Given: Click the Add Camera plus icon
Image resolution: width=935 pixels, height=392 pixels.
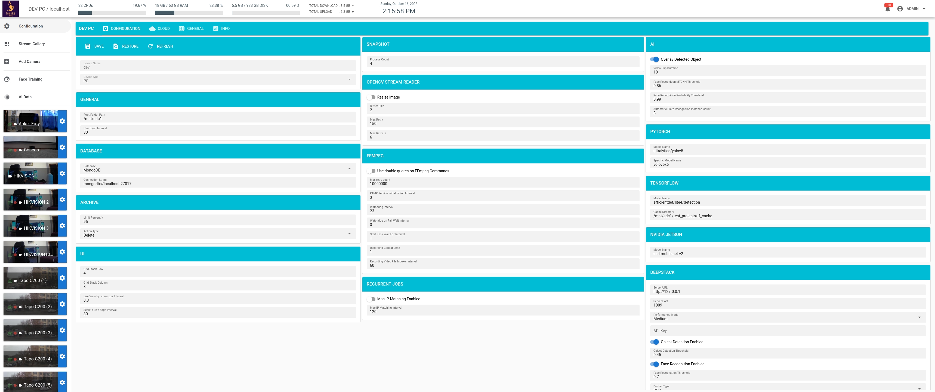Looking at the screenshot, I should (x=7, y=62).
